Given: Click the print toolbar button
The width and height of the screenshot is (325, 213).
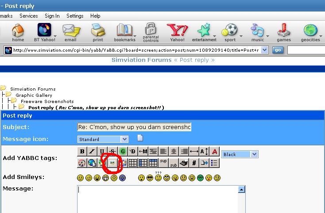Looking at the screenshot, I should tap(98, 32).
